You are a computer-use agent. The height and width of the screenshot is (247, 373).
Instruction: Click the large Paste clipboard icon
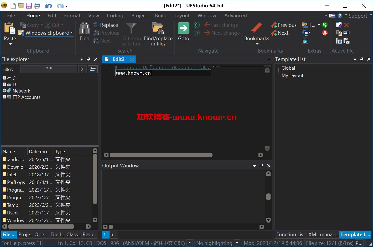(x=10, y=28)
